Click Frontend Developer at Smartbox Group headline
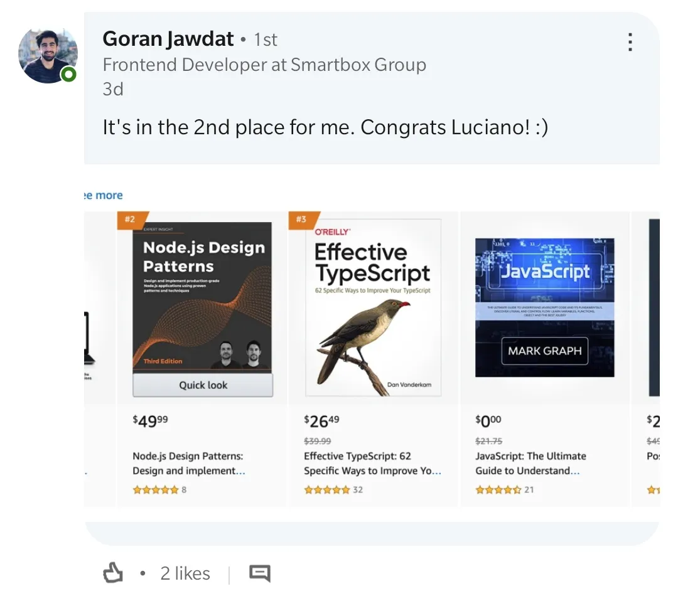This screenshot has width=678, height=606. 264,65
